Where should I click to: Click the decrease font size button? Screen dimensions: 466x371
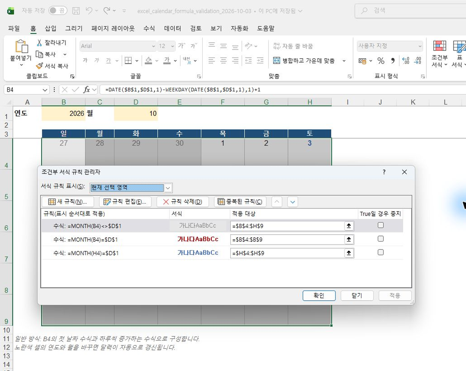point(193,46)
